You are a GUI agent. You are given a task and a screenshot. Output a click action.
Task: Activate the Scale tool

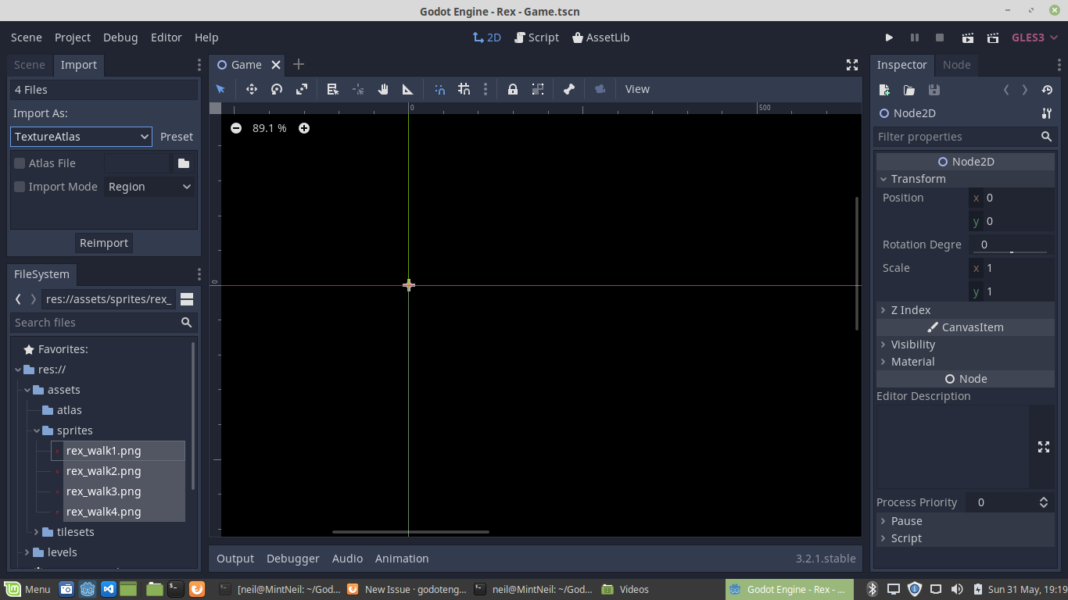pyautogui.click(x=301, y=89)
